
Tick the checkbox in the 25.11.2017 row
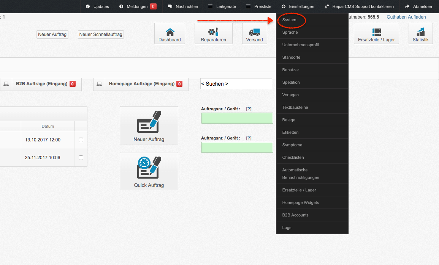(x=81, y=158)
